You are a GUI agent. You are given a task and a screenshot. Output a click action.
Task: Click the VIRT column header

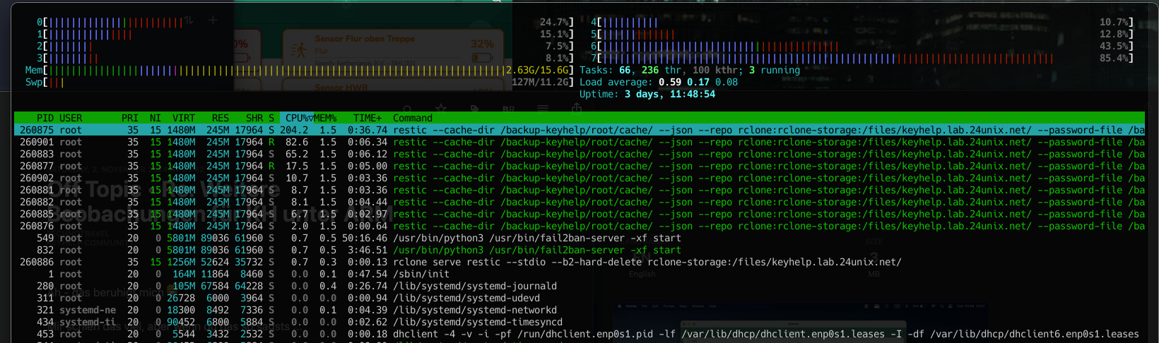pos(184,118)
